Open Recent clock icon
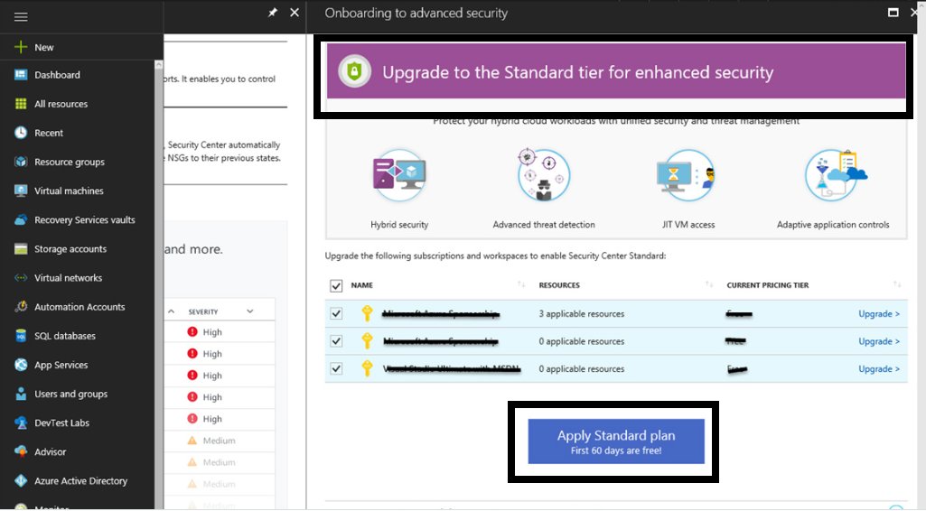926x511 pixels. (21, 133)
